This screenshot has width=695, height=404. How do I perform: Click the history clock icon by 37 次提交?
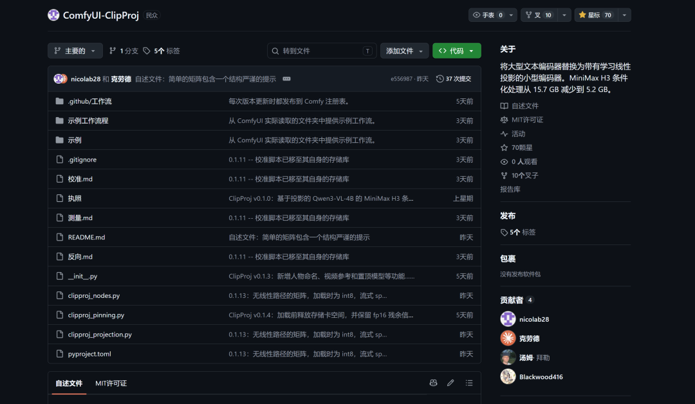[x=440, y=79]
